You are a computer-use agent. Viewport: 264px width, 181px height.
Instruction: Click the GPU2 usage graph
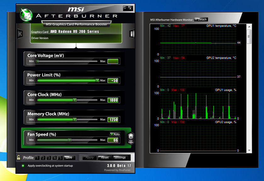[x=198, y=138]
